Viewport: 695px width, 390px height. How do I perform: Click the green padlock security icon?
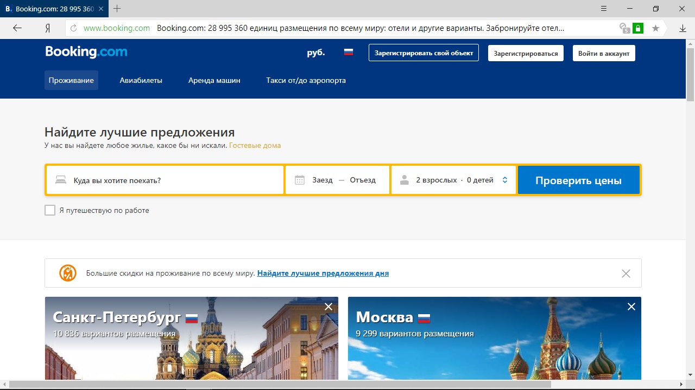click(638, 28)
